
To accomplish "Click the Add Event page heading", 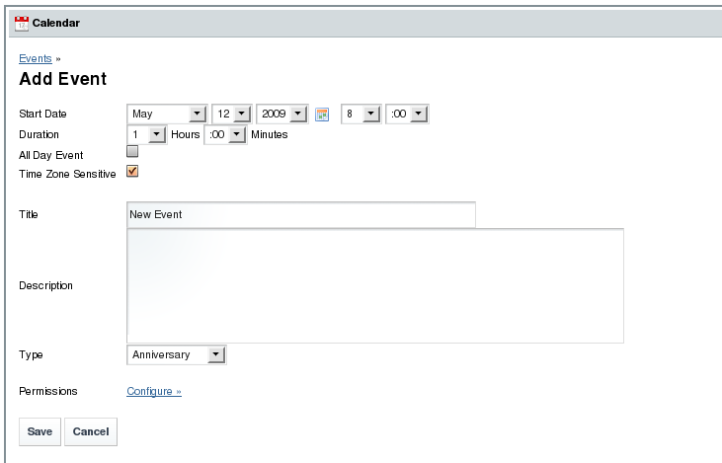I will 63,79.
